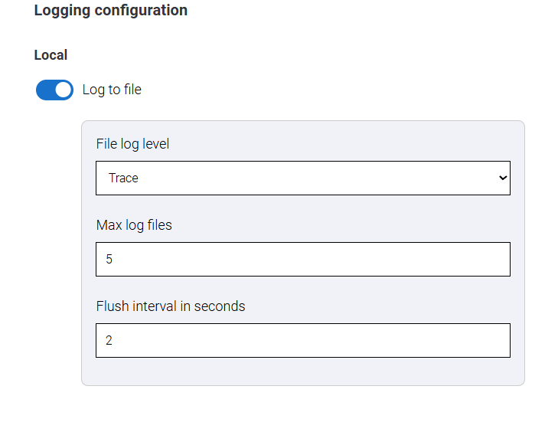Open the File log level dropdown

[303, 178]
